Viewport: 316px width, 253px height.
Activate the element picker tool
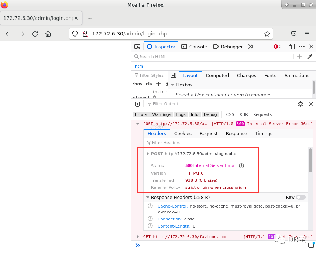[x=137, y=47]
